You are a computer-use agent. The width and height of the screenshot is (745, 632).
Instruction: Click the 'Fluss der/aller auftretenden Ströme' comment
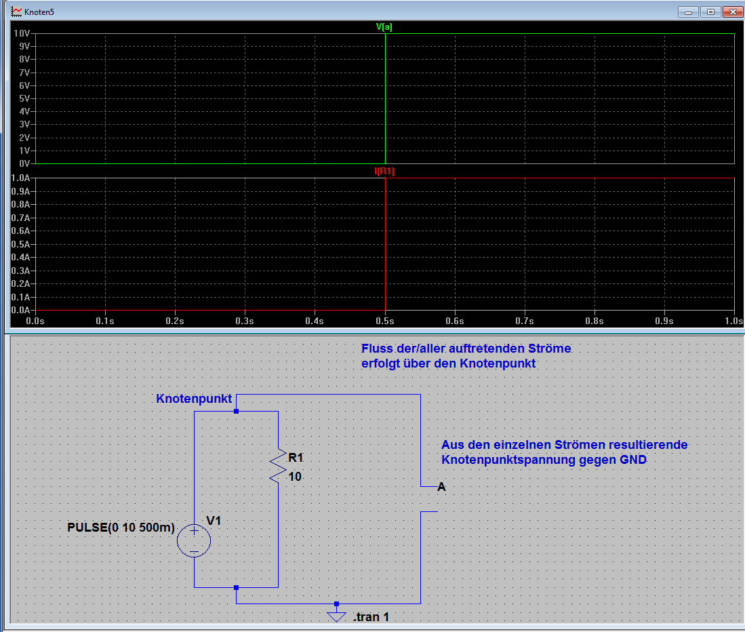(466, 349)
